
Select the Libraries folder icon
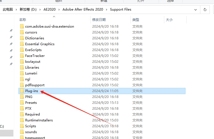[x=22, y=67]
